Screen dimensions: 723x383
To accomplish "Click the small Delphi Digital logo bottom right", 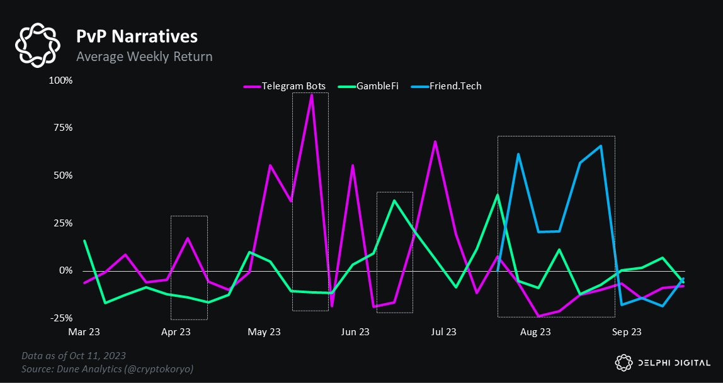I will 623,362.
